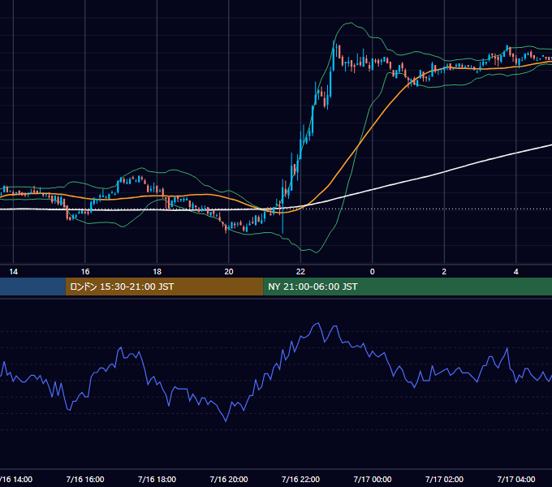Click the 14 hour axis label
Screen dimensions: 552x487
(x=13, y=272)
